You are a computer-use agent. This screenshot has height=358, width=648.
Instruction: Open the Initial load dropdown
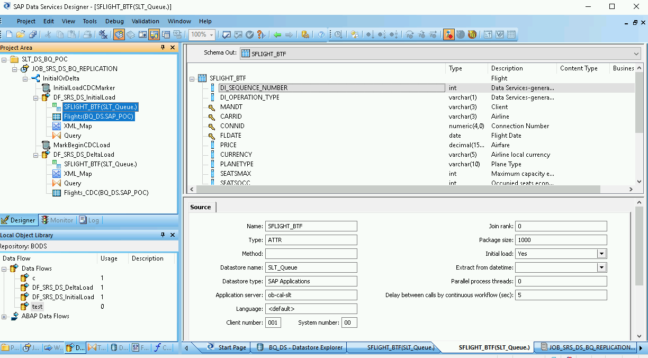tap(601, 254)
